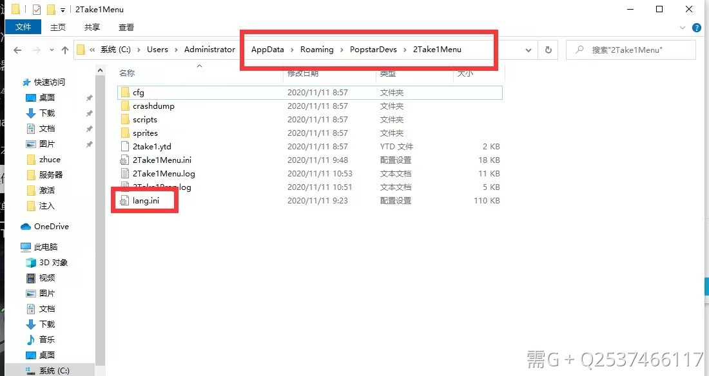The width and height of the screenshot is (709, 376).
Task: Open 快速访问 in the navigation pane
Action: (x=49, y=82)
